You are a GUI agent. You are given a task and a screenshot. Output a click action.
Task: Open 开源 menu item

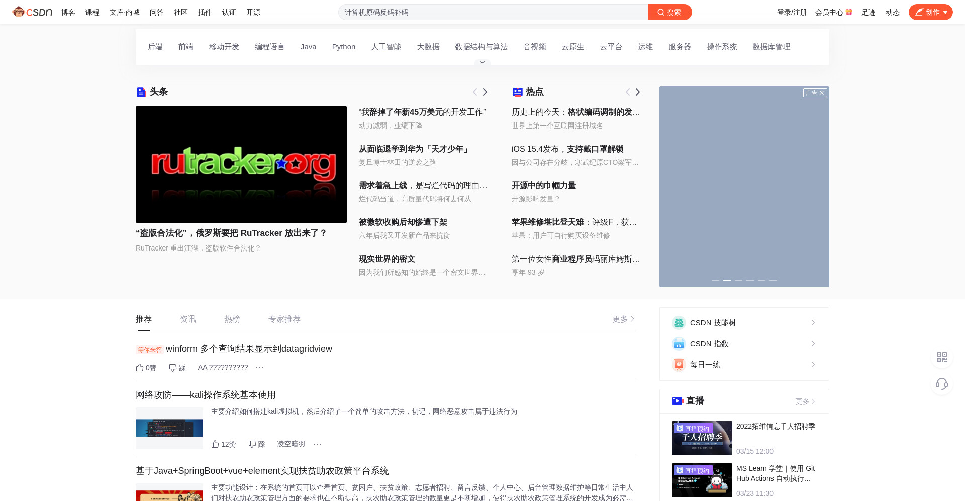tap(253, 12)
